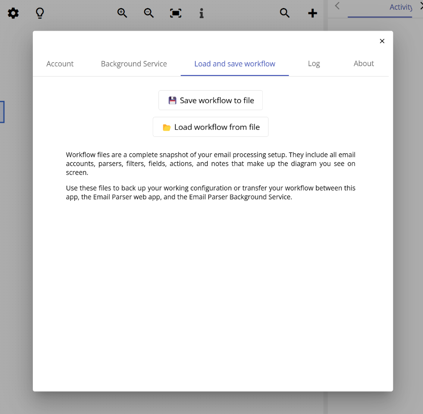Open the Background Service tab
Screen dimensions: 423x414
pos(134,64)
